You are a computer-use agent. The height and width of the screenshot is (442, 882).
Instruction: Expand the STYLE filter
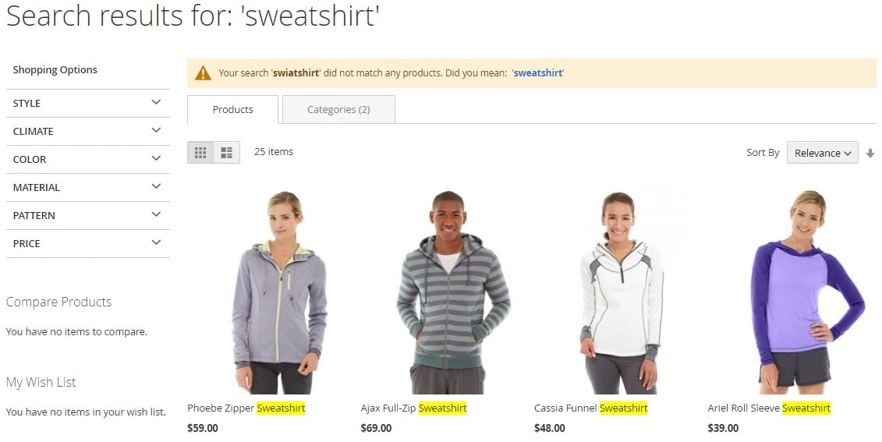[88, 104]
